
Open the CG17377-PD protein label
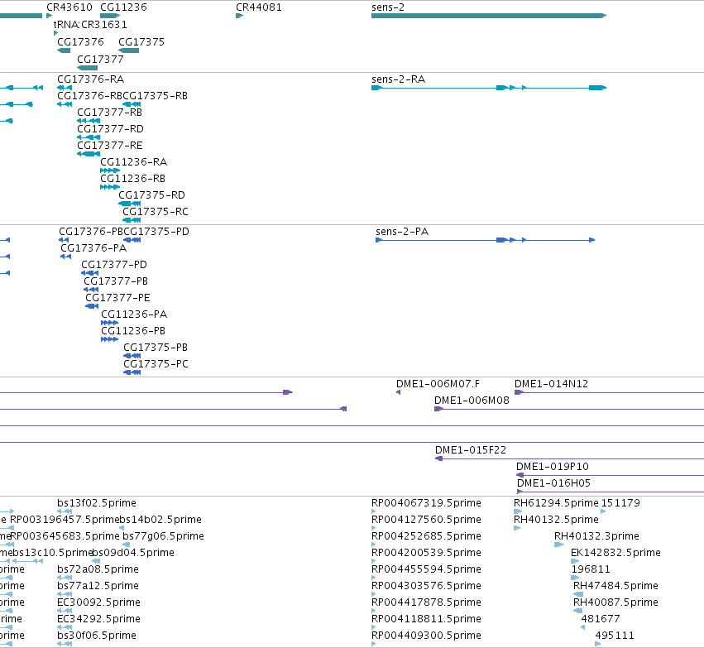pyautogui.click(x=114, y=265)
